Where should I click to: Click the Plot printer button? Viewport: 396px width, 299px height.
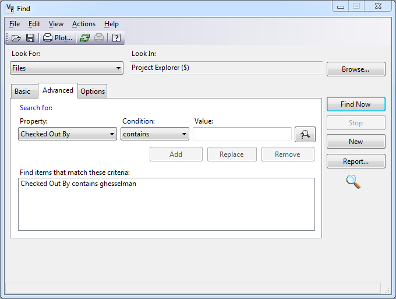click(58, 38)
